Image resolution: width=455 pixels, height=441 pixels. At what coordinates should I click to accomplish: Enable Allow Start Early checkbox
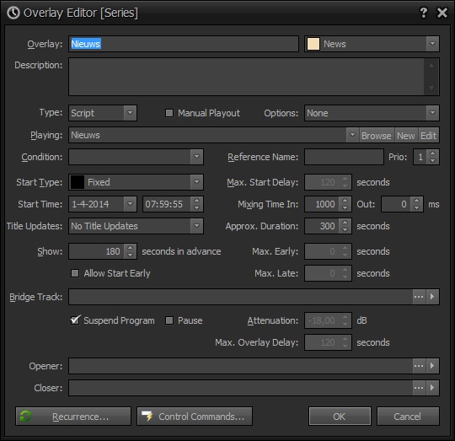(75, 273)
